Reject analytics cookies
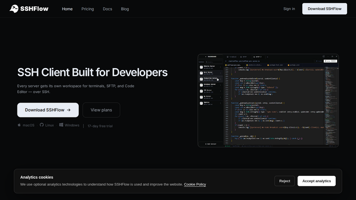This screenshot has height=200, width=356. tap(284, 181)
